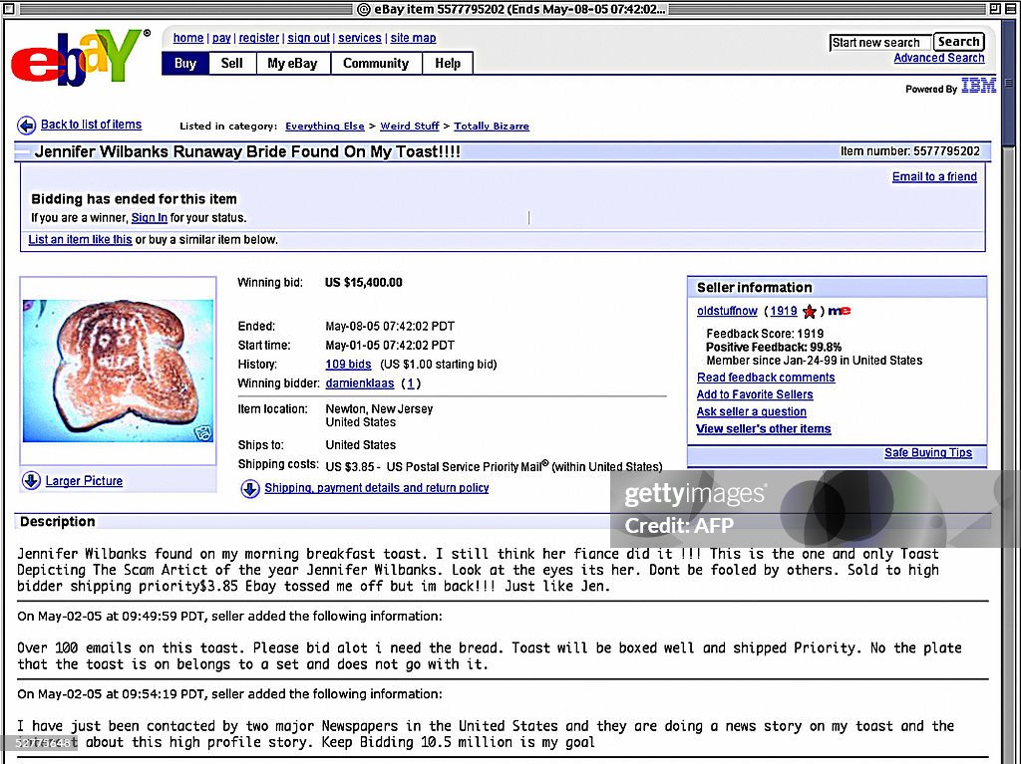Open the Buy tab
Viewport: 1021px width, 764px height.
click(x=185, y=63)
